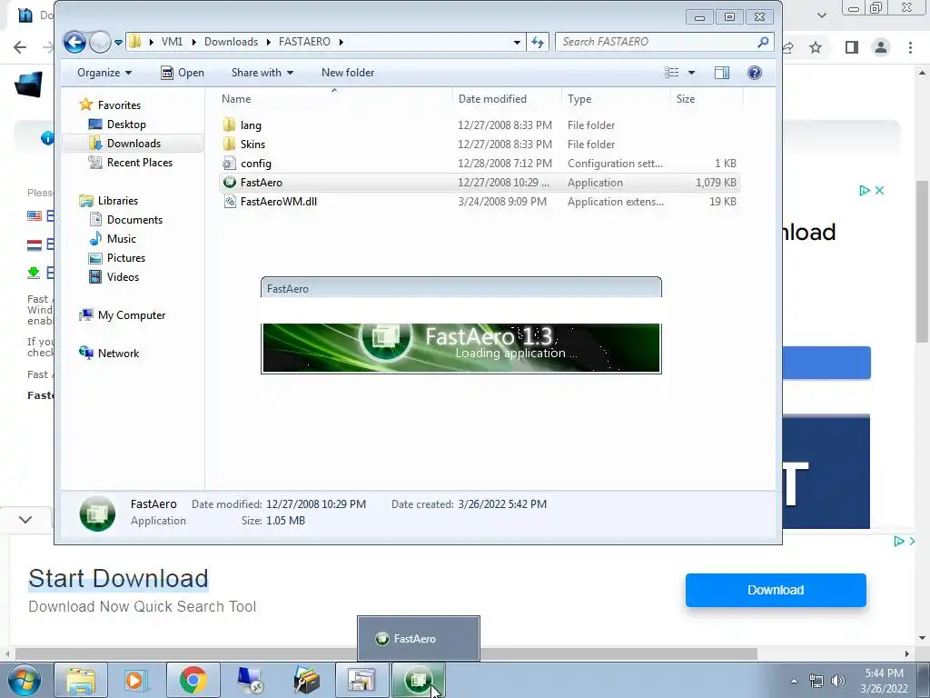This screenshot has height=698, width=930.
Task: Click the blue Download button in browser
Action: point(776,590)
